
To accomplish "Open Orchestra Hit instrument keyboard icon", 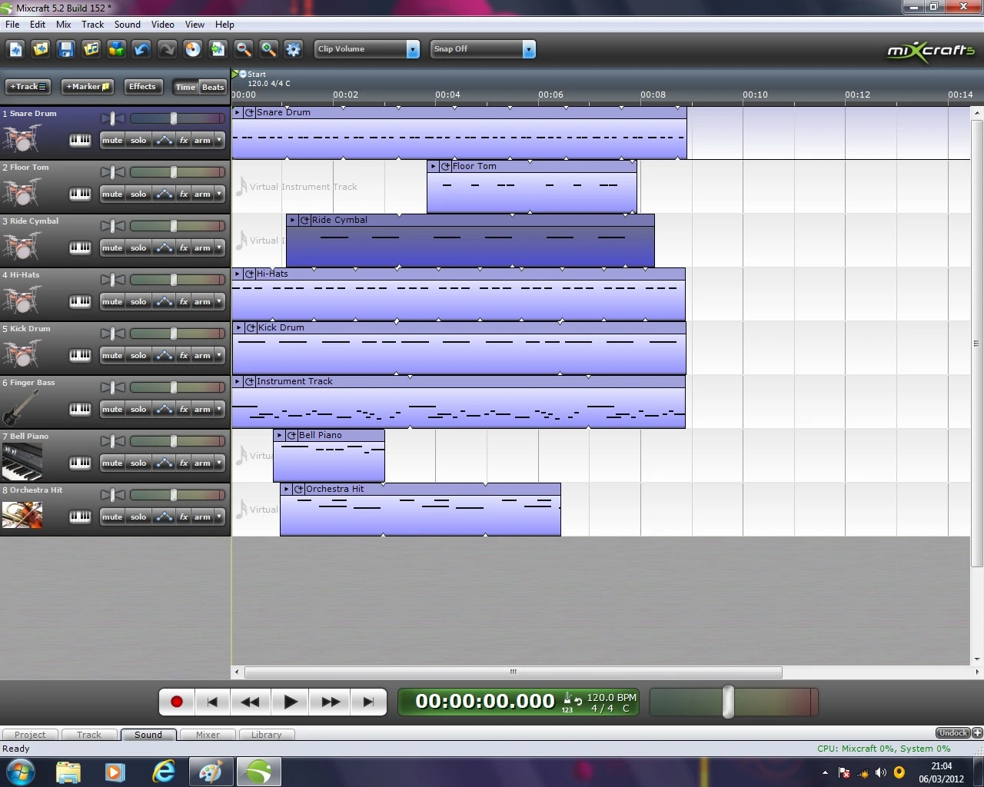I will (x=80, y=516).
